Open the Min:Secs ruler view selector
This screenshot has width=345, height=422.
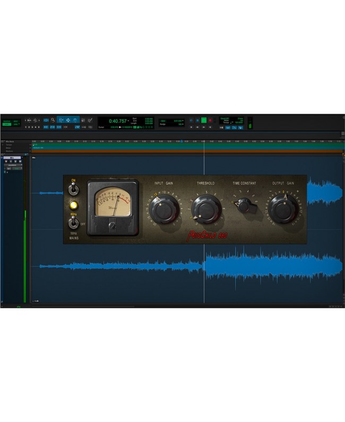click(x=2, y=141)
